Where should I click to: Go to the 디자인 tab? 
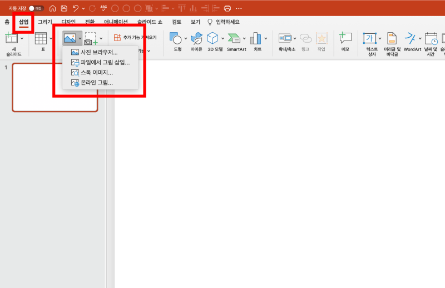click(x=68, y=22)
